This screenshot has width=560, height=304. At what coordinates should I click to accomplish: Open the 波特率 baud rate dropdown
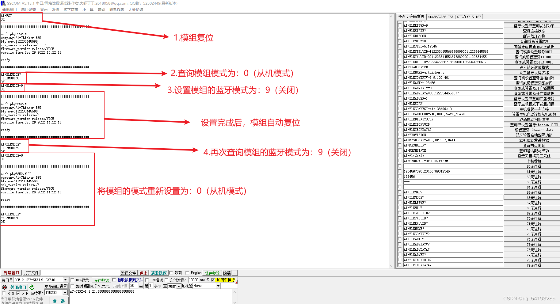point(65,293)
